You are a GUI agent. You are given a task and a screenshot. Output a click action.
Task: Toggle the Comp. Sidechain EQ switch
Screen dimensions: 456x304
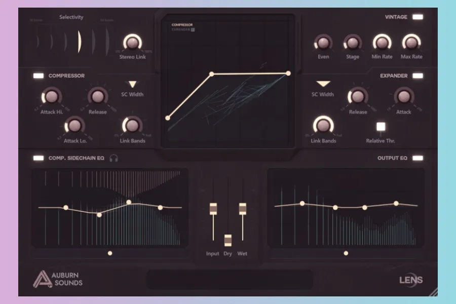coord(39,158)
